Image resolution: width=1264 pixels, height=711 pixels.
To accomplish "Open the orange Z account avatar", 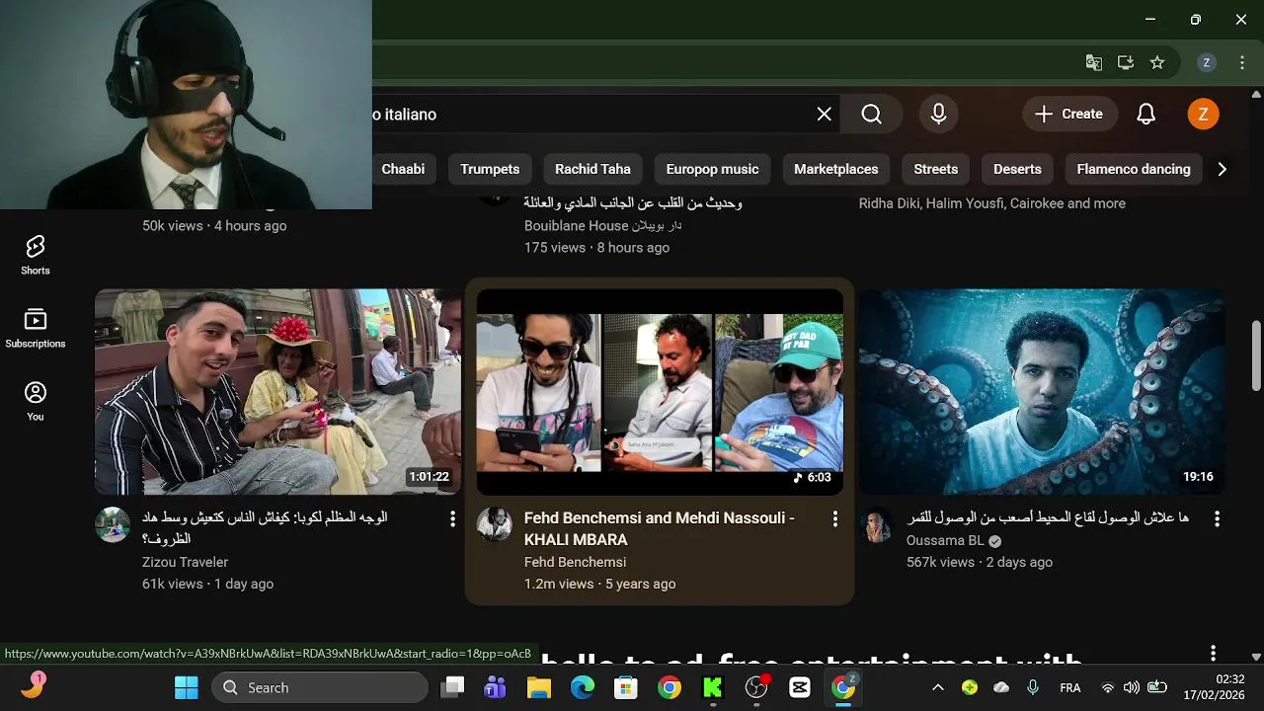I will pyautogui.click(x=1203, y=115).
